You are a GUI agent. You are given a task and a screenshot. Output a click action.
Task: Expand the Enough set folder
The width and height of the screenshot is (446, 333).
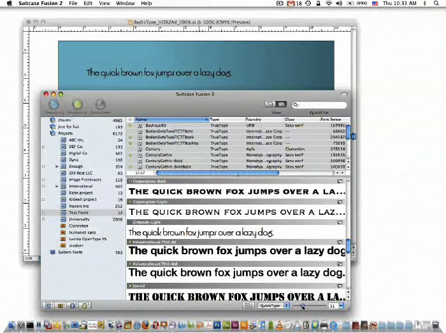(57, 166)
